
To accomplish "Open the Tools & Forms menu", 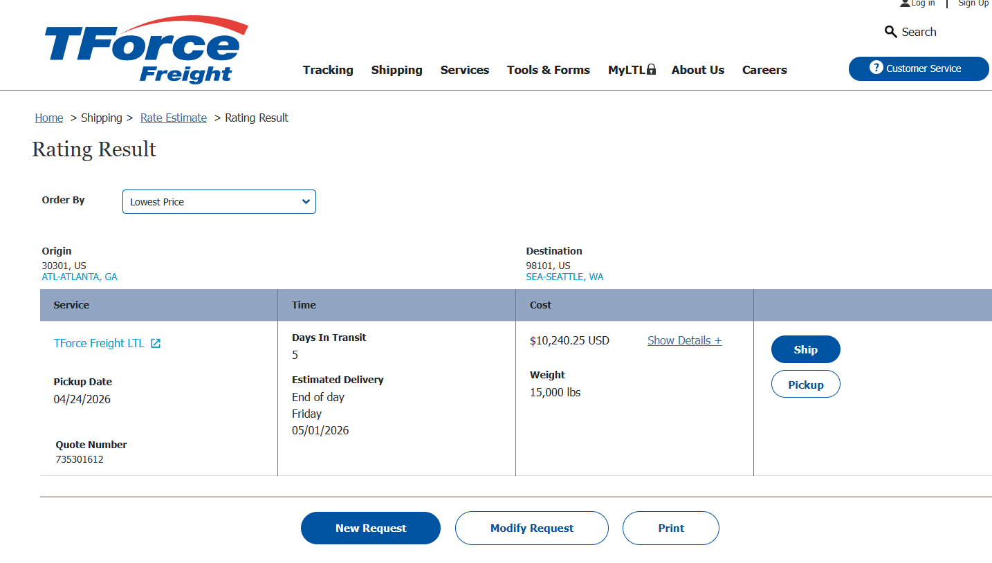I will 549,70.
